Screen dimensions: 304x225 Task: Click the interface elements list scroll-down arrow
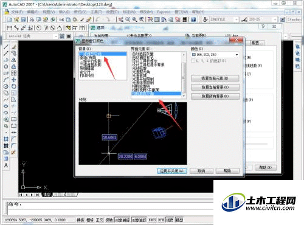click(184, 96)
